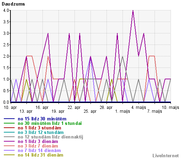Click the green legend line swatch
The width and height of the screenshot is (181, 159).
pyautogui.click(x=9, y=123)
